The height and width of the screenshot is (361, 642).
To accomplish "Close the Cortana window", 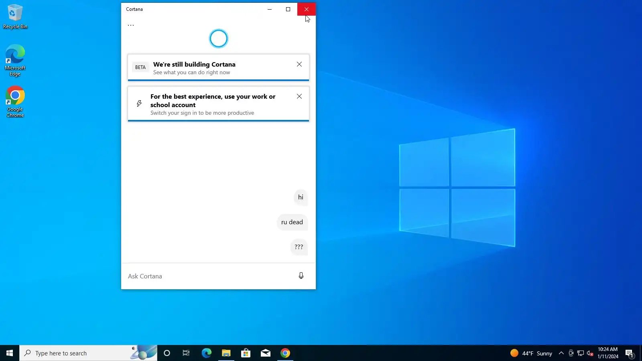I will coord(307,9).
